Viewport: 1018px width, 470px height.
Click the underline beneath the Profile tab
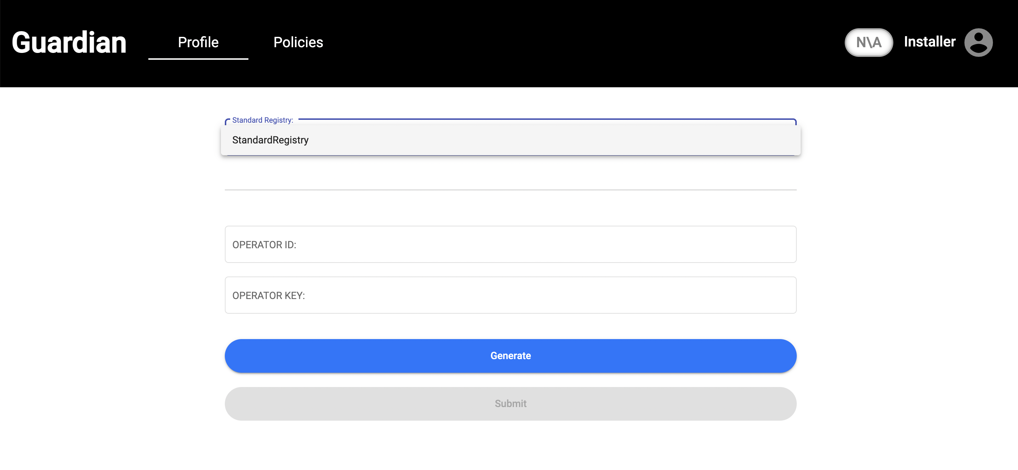point(198,59)
